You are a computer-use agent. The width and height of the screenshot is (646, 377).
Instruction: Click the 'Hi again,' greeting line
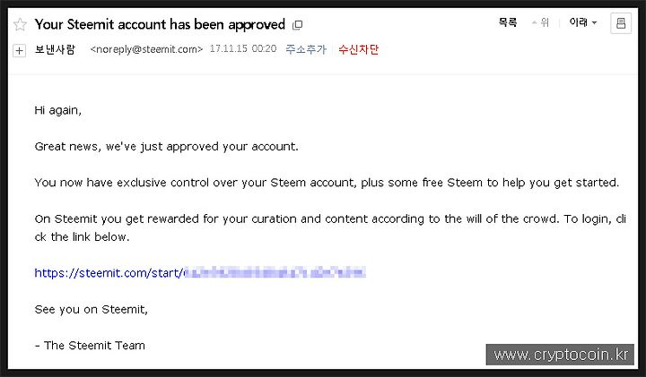(x=58, y=110)
